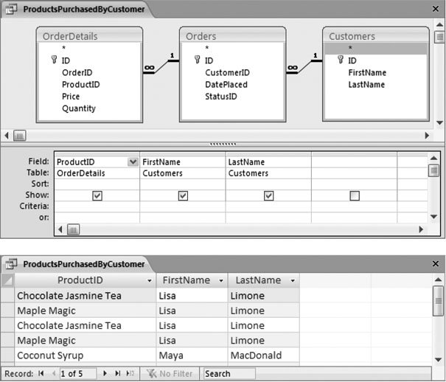Click design grid vertical scroll up arrow
Screen dimensions: 446x382
point(433,158)
